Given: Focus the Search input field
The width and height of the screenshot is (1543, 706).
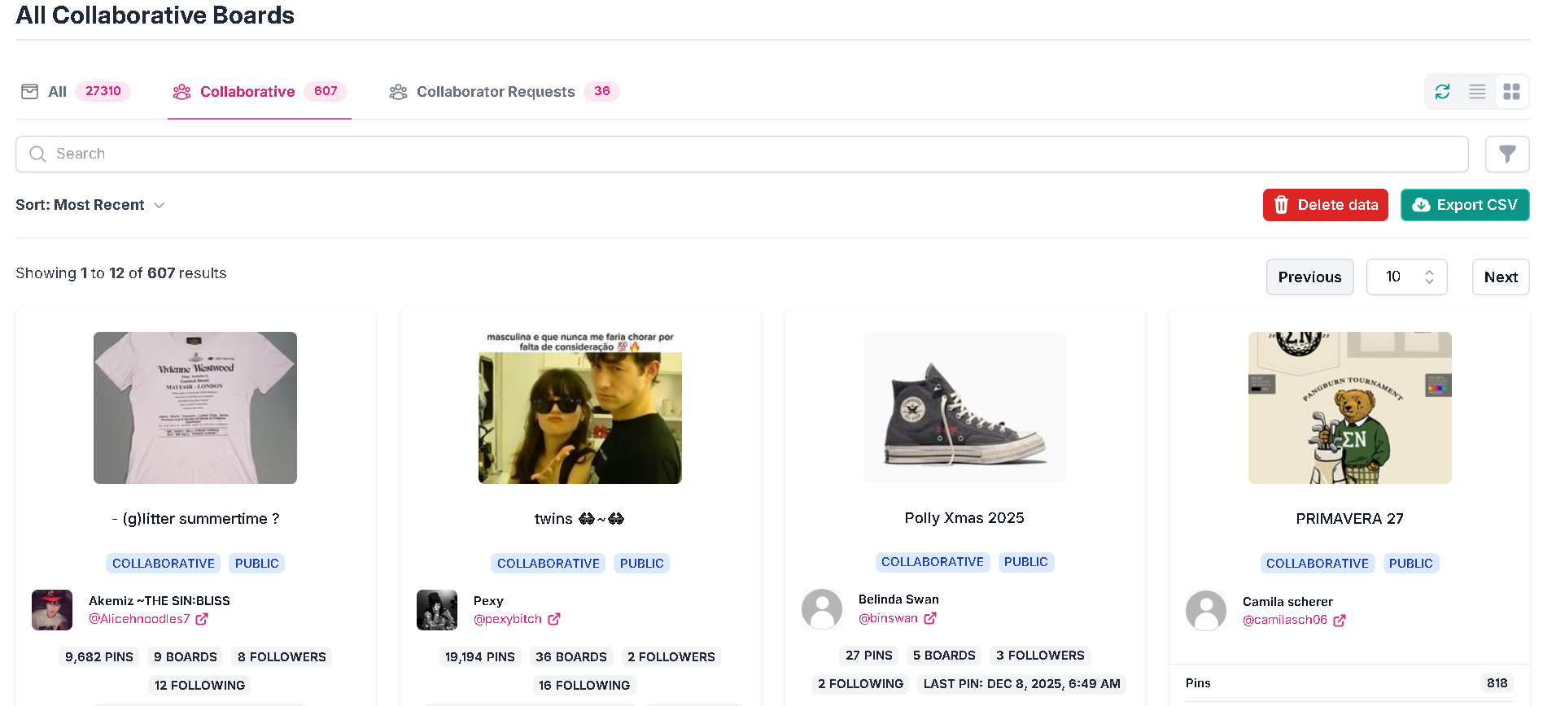Looking at the screenshot, I should pos(742,154).
